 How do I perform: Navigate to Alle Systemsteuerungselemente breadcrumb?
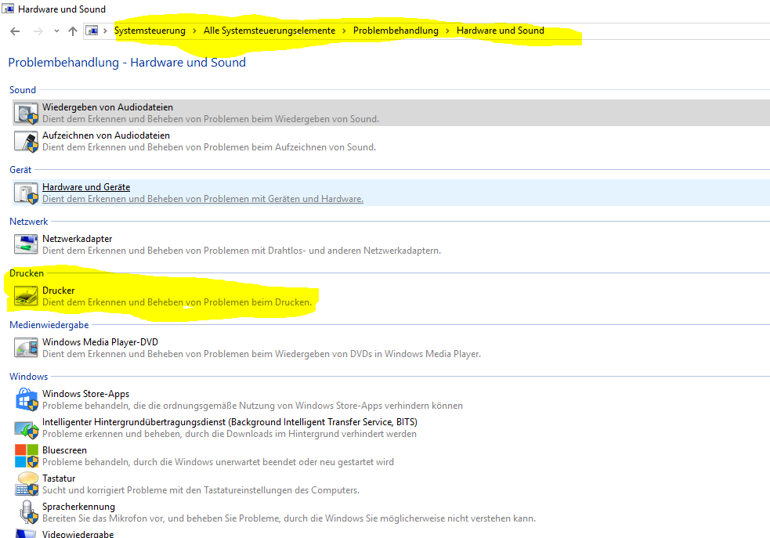click(269, 31)
